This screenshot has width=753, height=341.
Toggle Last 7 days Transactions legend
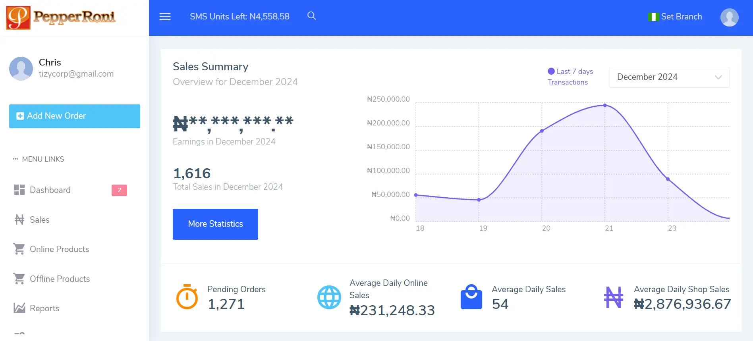coord(570,76)
